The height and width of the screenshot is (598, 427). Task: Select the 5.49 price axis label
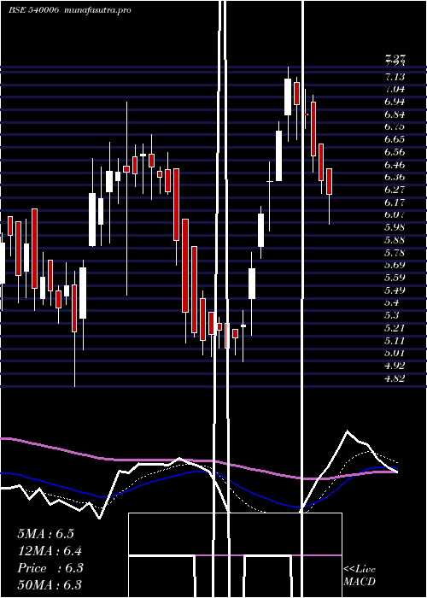pyautogui.click(x=395, y=290)
